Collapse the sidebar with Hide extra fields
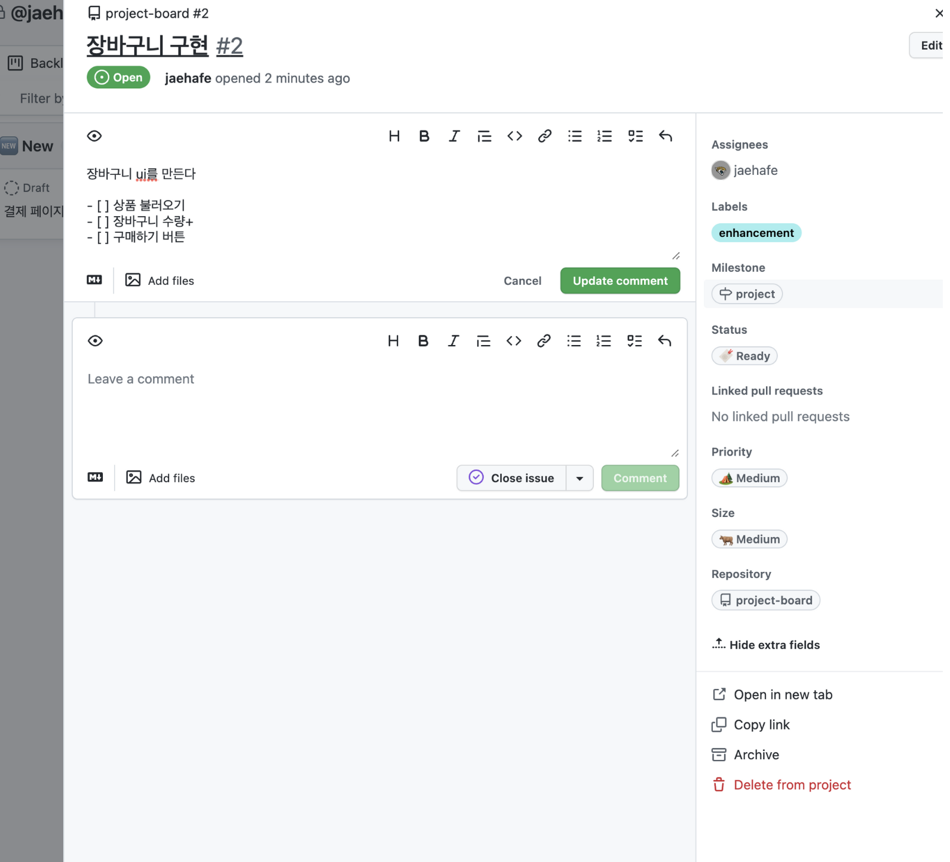The height and width of the screenshot is (862, 950). pos(766,645)
